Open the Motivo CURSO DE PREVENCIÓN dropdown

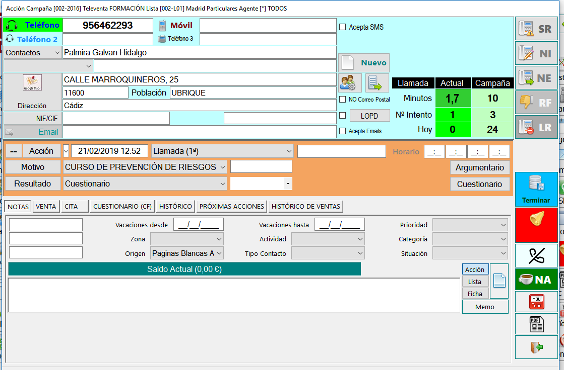pyautogui.click(x=145, y=167)
